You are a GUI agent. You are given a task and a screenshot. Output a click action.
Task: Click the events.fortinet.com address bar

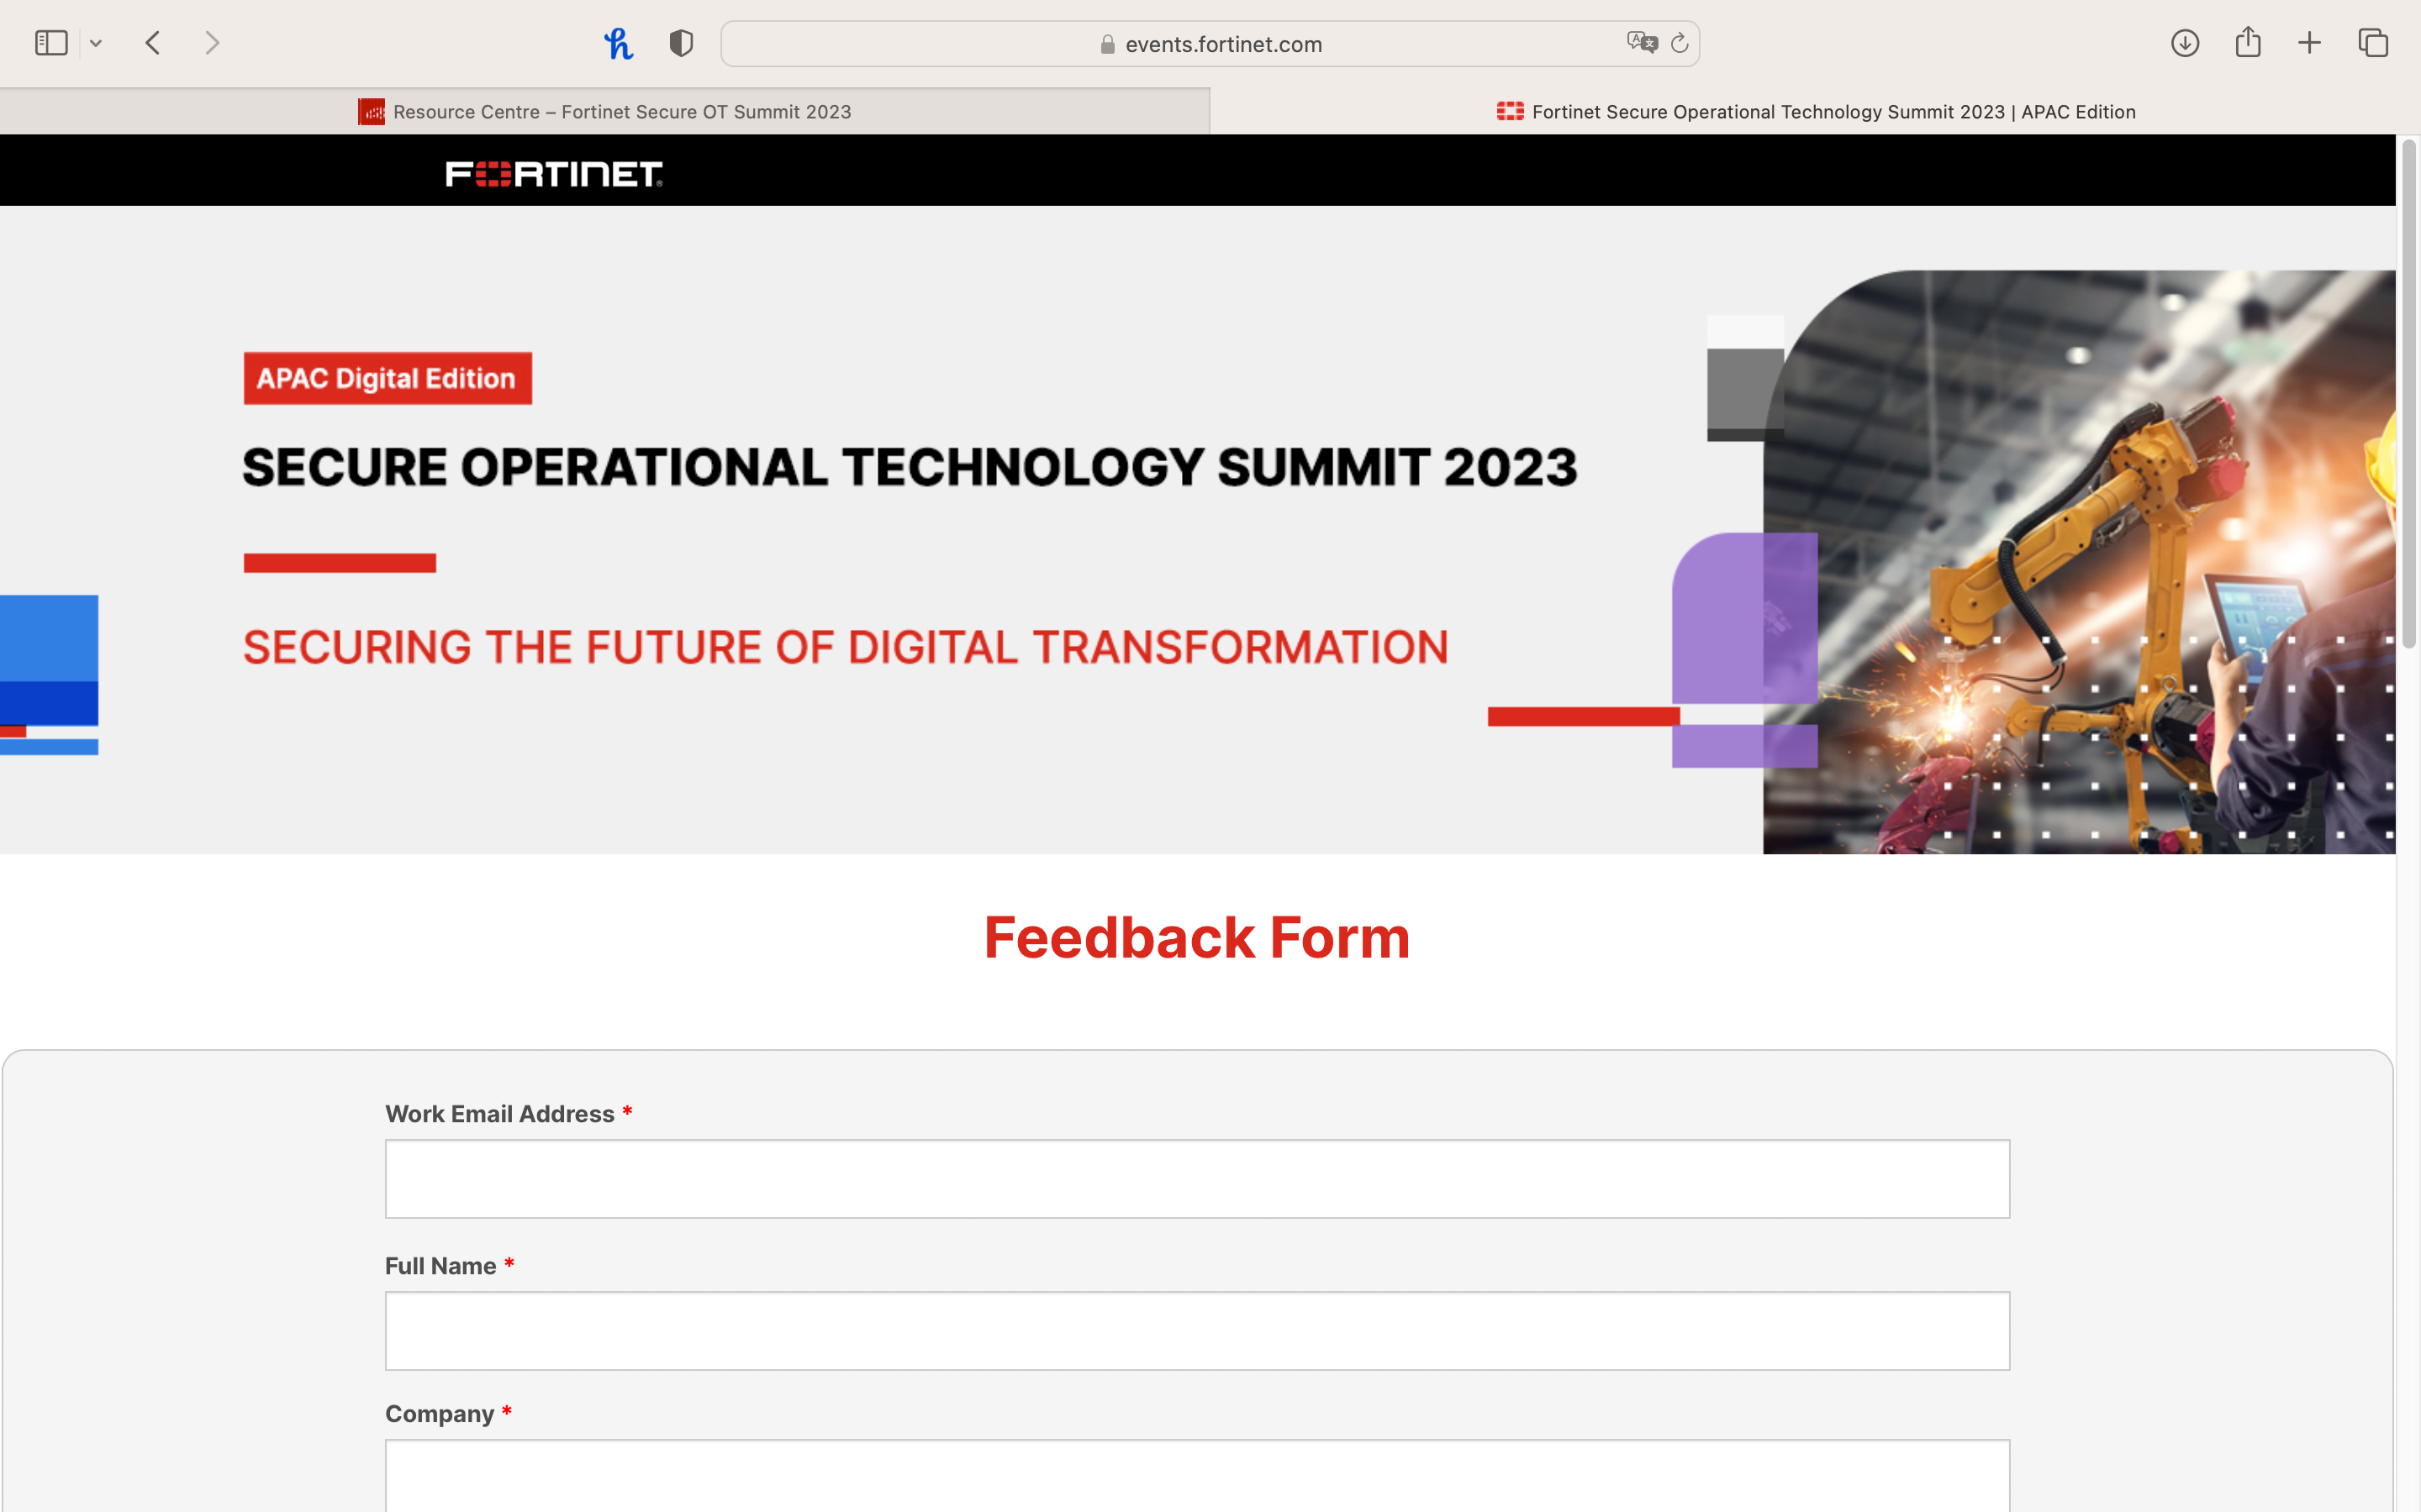point(1210,44)
